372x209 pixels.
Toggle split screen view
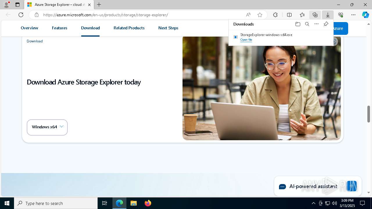click(x=289, y=15)
